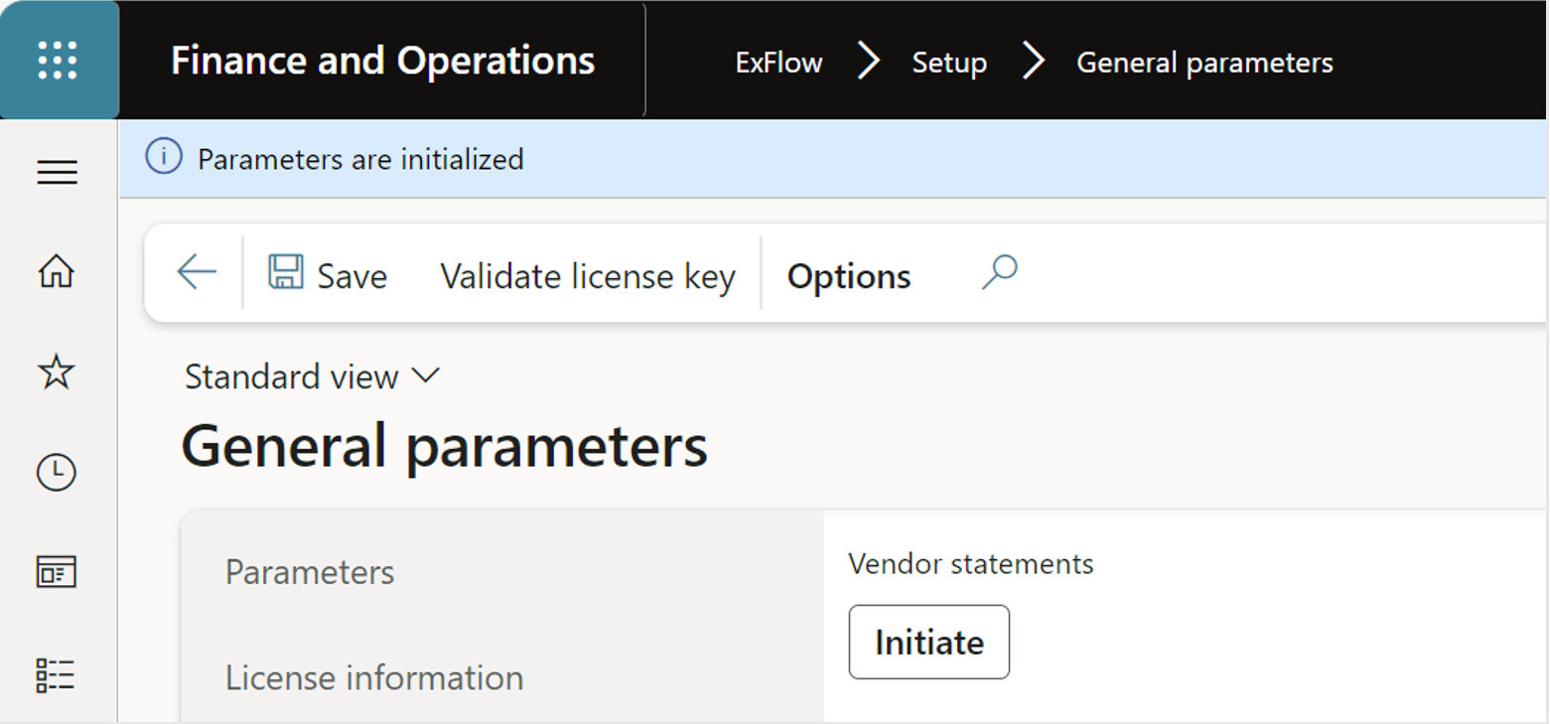Click the Initiate button
1550x724 pixels.
coord(929,642)
